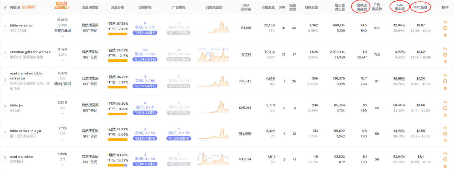Screen dimensions: 454x172
Task: Open the 数据解释 link in header
Action: (x=29, y=7)
